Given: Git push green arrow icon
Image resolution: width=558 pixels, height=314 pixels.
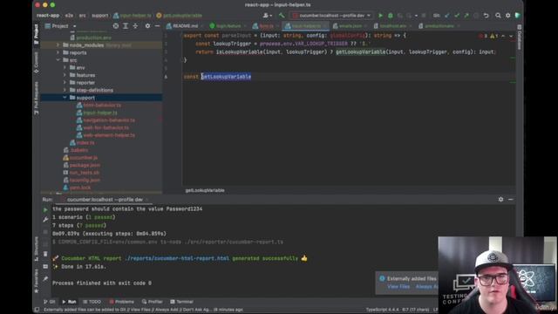Looking at the screenshot, I should 466,16.
